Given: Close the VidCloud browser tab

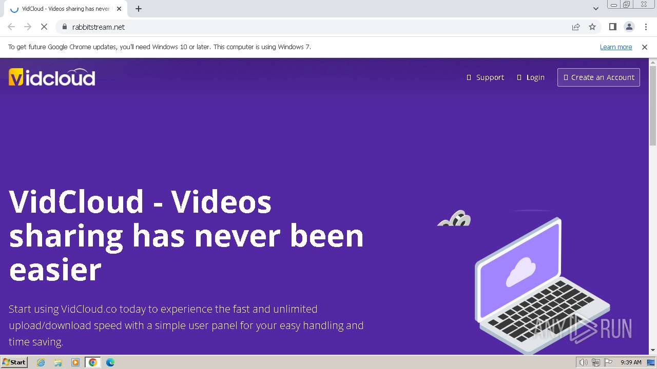Looking at the screenshot, I should coord(119,9).
